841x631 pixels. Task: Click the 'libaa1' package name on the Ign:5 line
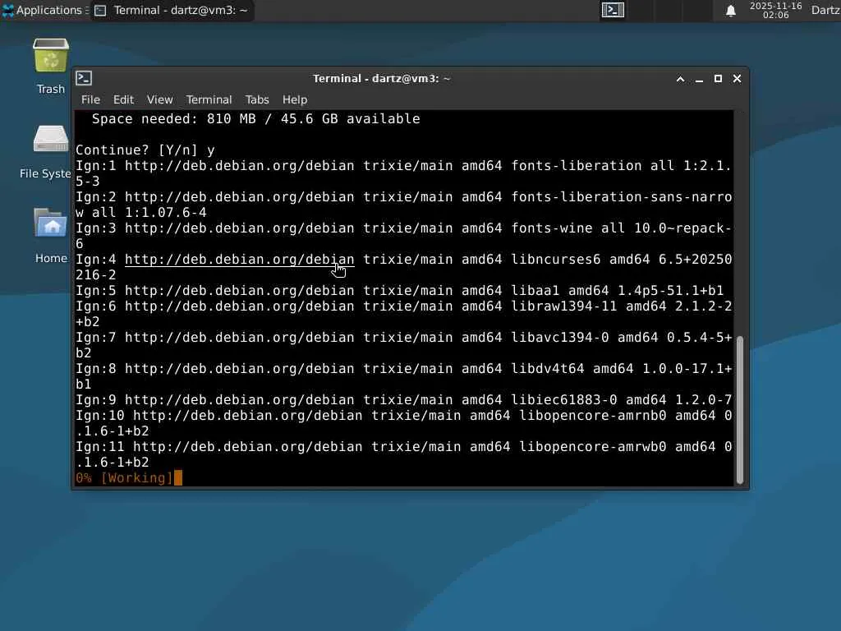coord(535,291)
